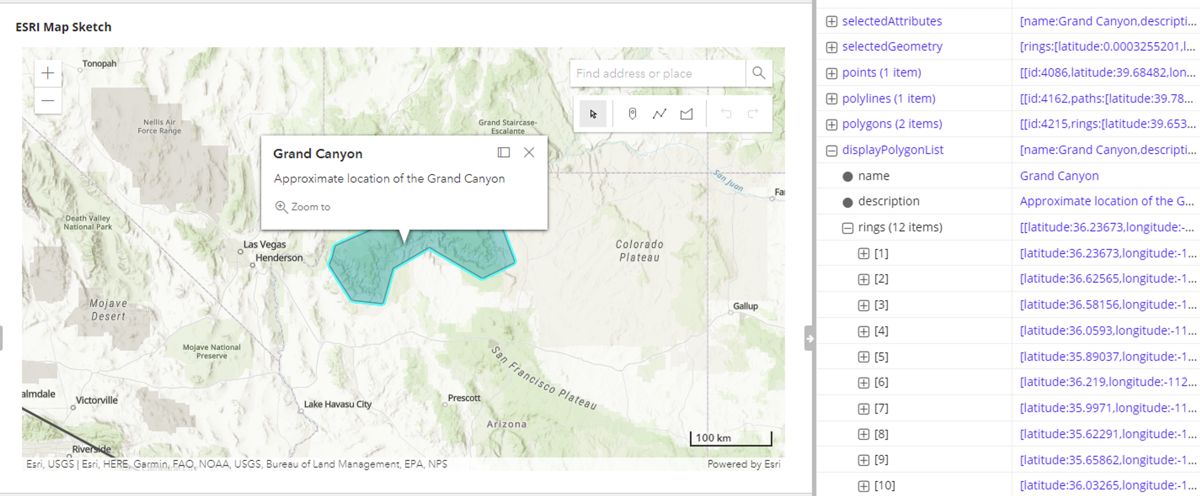Screen dimensions: 1200x496
Task: Click the undo sketch arrow
Action: pos(726,114)
